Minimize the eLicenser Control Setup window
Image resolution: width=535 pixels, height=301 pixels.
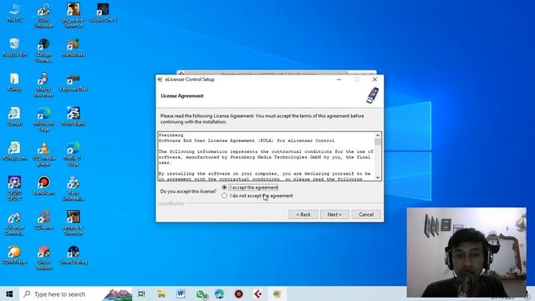[x=339, y=79]
